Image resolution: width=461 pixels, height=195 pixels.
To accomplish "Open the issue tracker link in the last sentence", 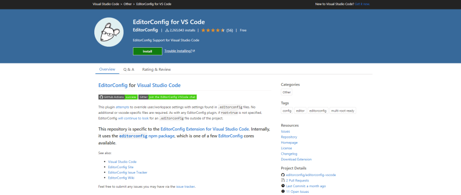I will (185, 187).
